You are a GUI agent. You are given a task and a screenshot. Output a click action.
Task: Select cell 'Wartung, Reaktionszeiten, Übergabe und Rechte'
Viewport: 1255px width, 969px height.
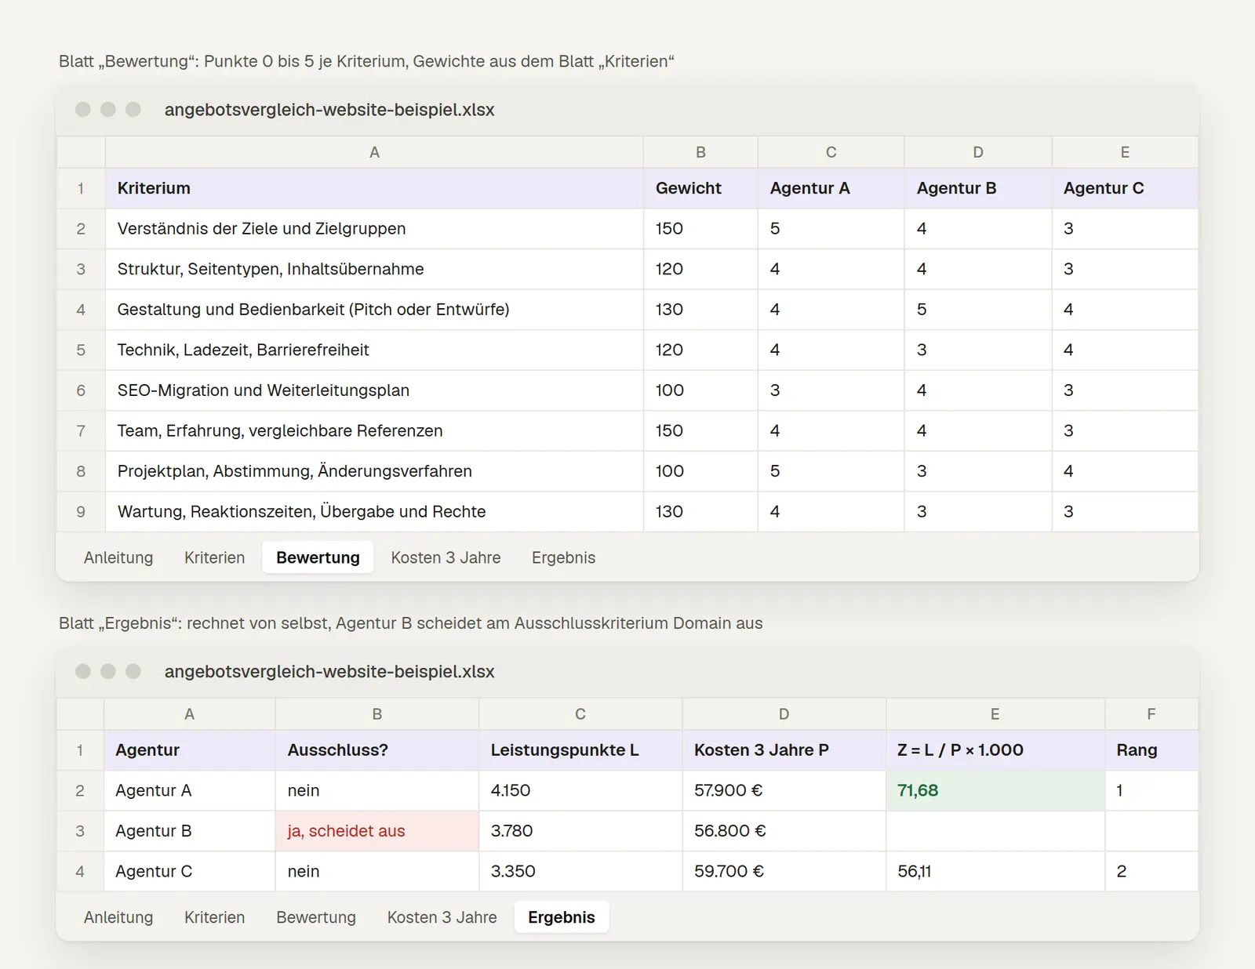(x=374, y=512)
